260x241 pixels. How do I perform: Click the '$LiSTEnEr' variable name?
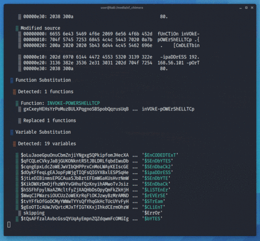pyautogui.click(x=156, y=190)
